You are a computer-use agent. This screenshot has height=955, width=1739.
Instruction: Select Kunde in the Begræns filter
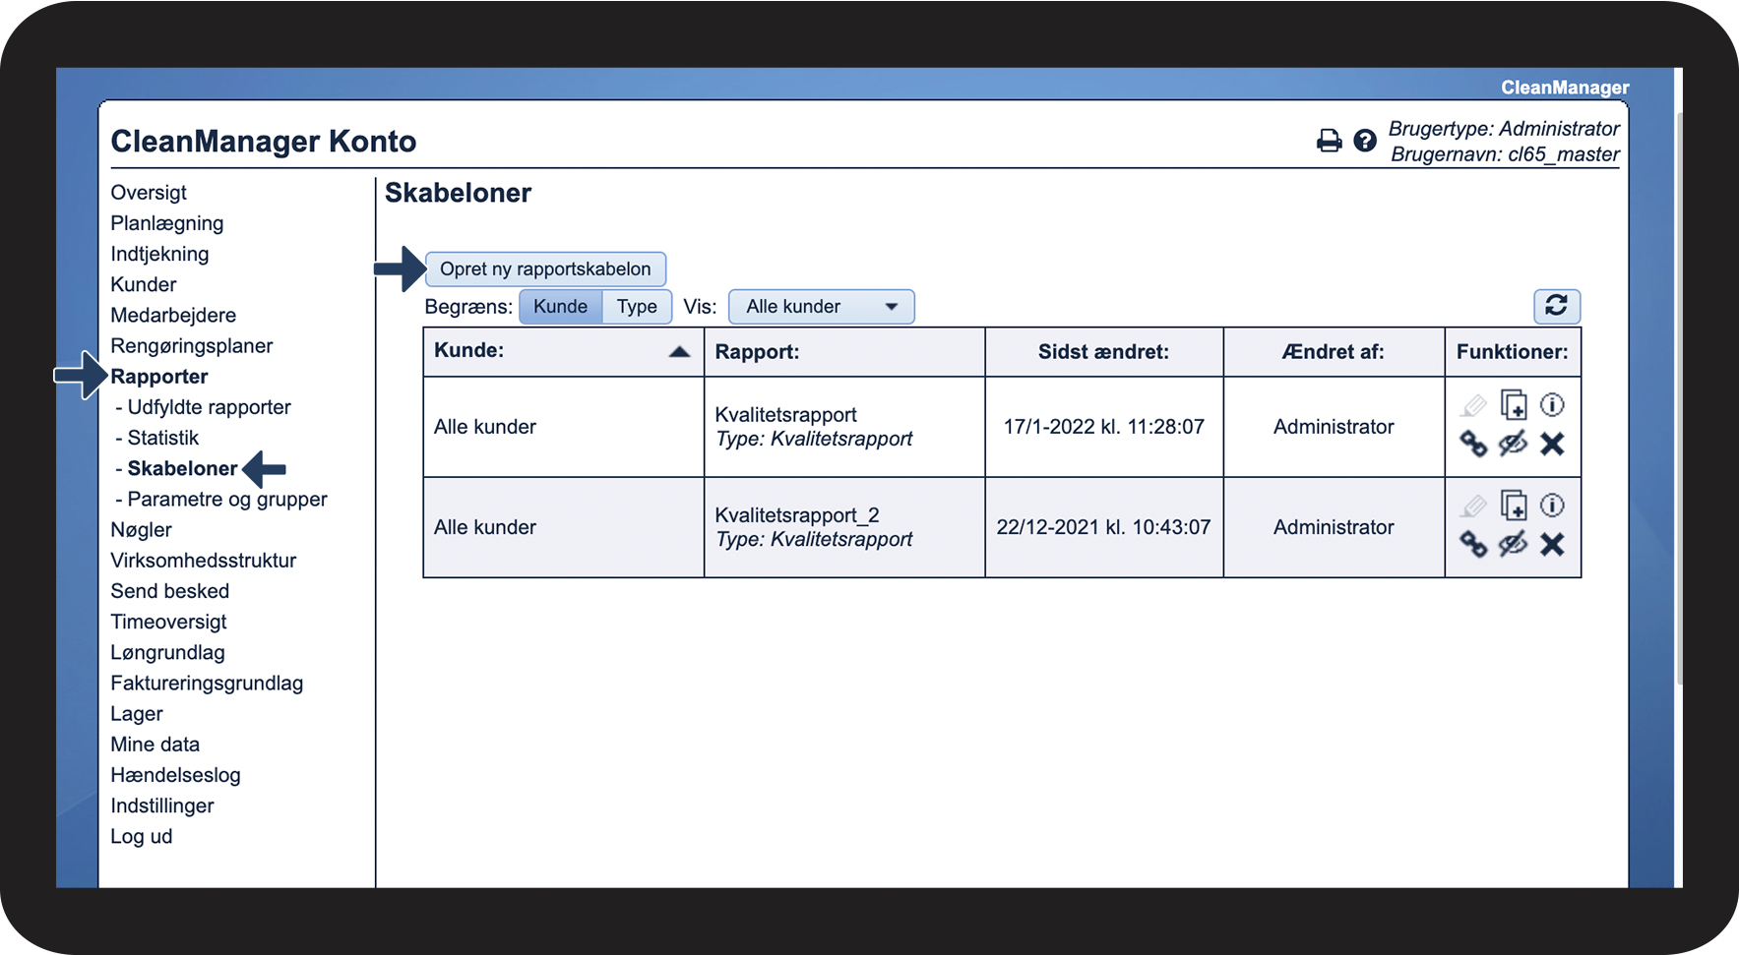(x=560, y=307)
